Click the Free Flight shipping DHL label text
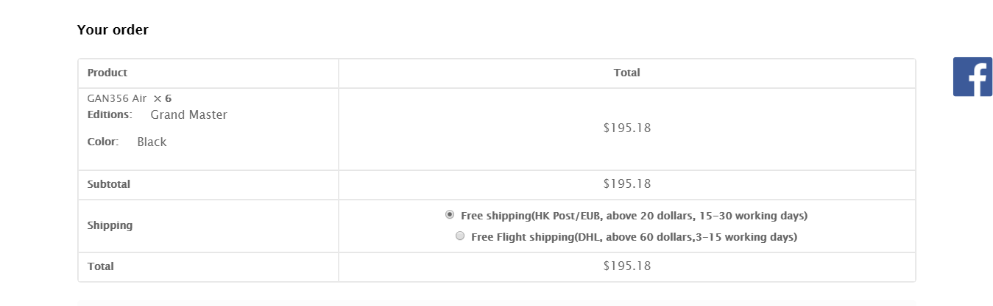This screenshot has height=306, width=993. pyautogui.click(x=635, y=237)
